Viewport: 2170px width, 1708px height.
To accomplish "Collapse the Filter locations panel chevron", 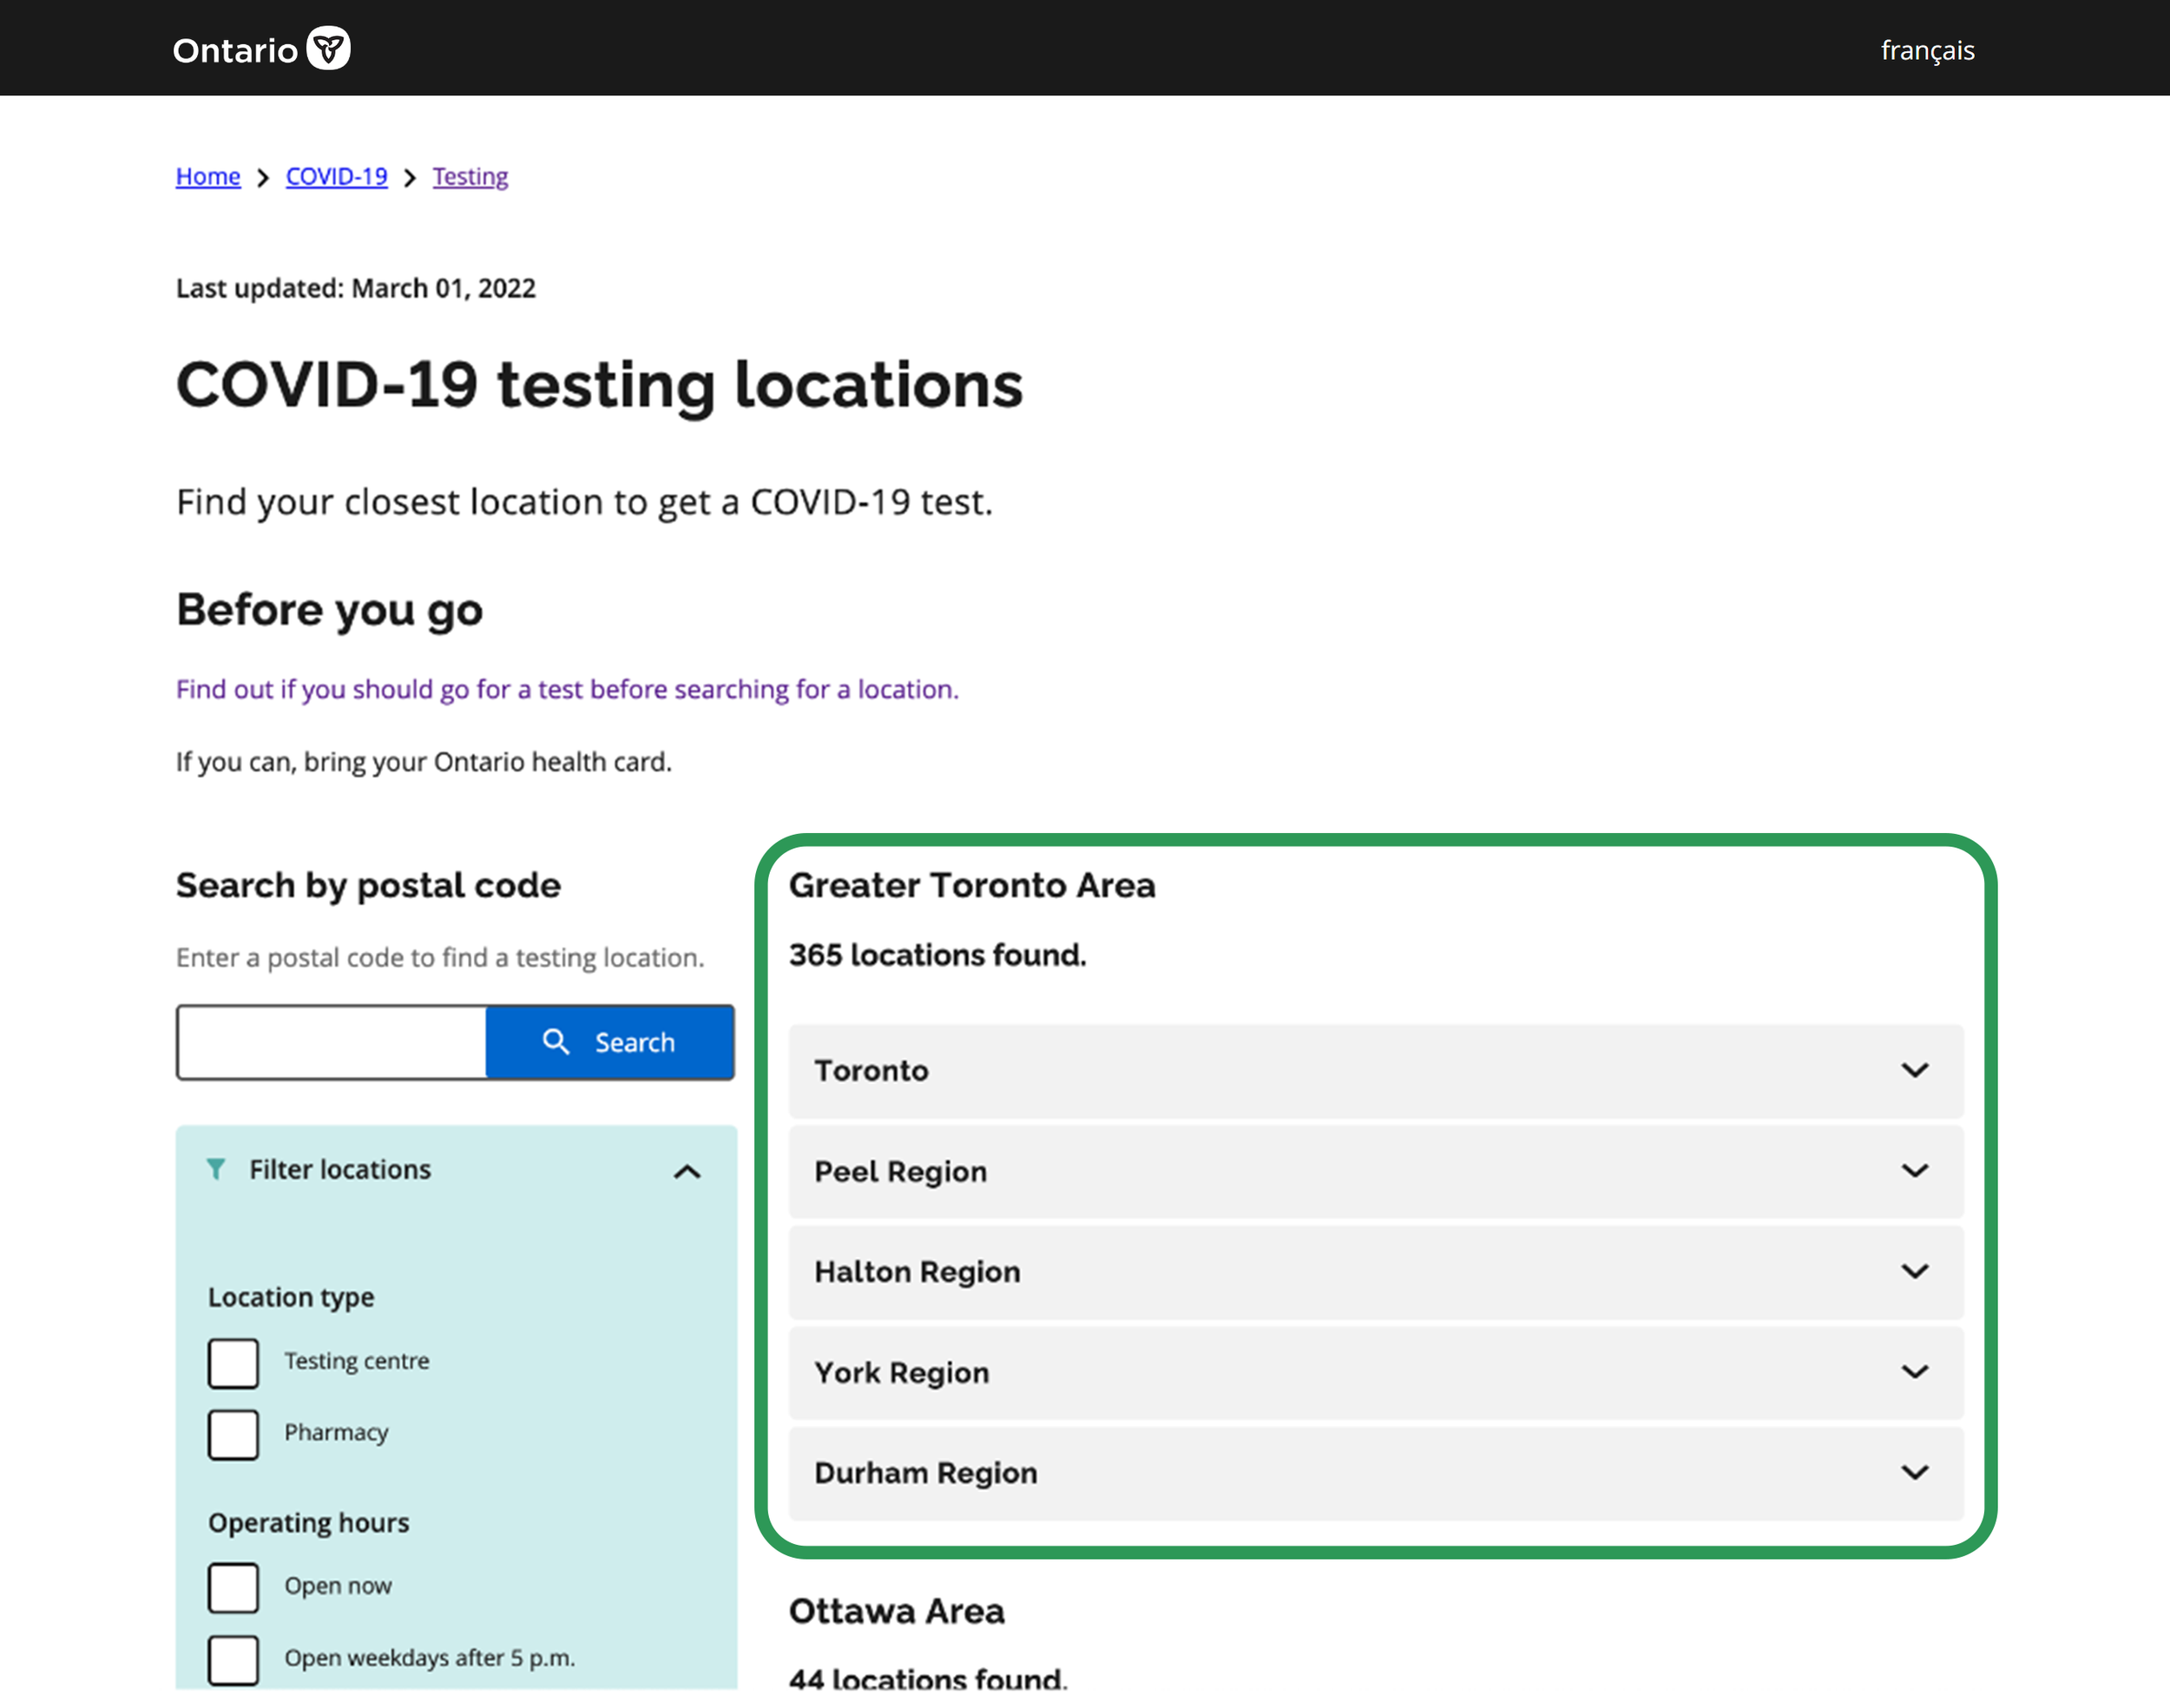I will [687, 1171].
